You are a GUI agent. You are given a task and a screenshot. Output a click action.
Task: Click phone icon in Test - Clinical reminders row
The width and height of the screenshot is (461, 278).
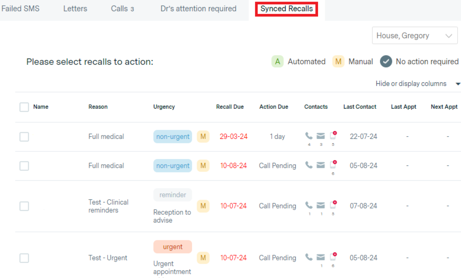click(309, 205)
